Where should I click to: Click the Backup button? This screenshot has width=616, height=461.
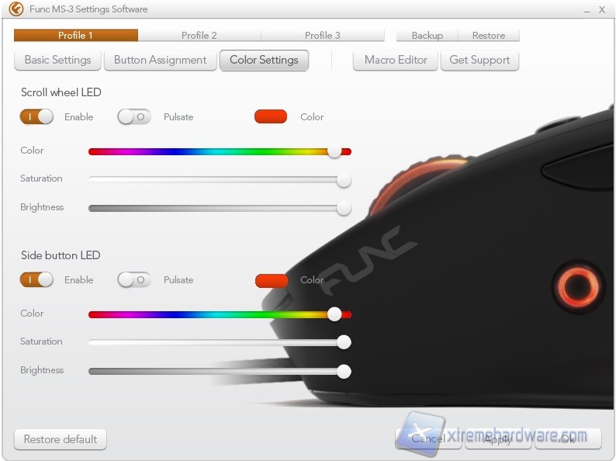427,36
